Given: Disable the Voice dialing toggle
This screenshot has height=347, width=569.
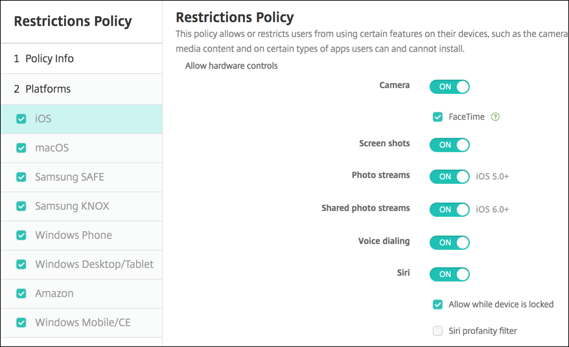Looking at the screenshot, I should 449,243.
